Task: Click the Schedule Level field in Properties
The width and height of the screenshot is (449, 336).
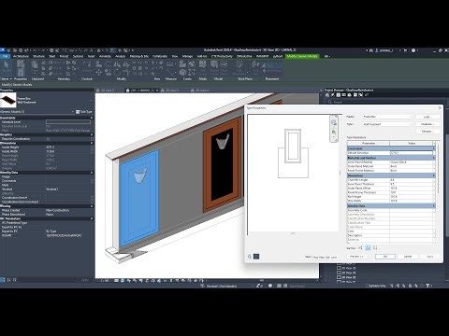Action: point(68,122)
